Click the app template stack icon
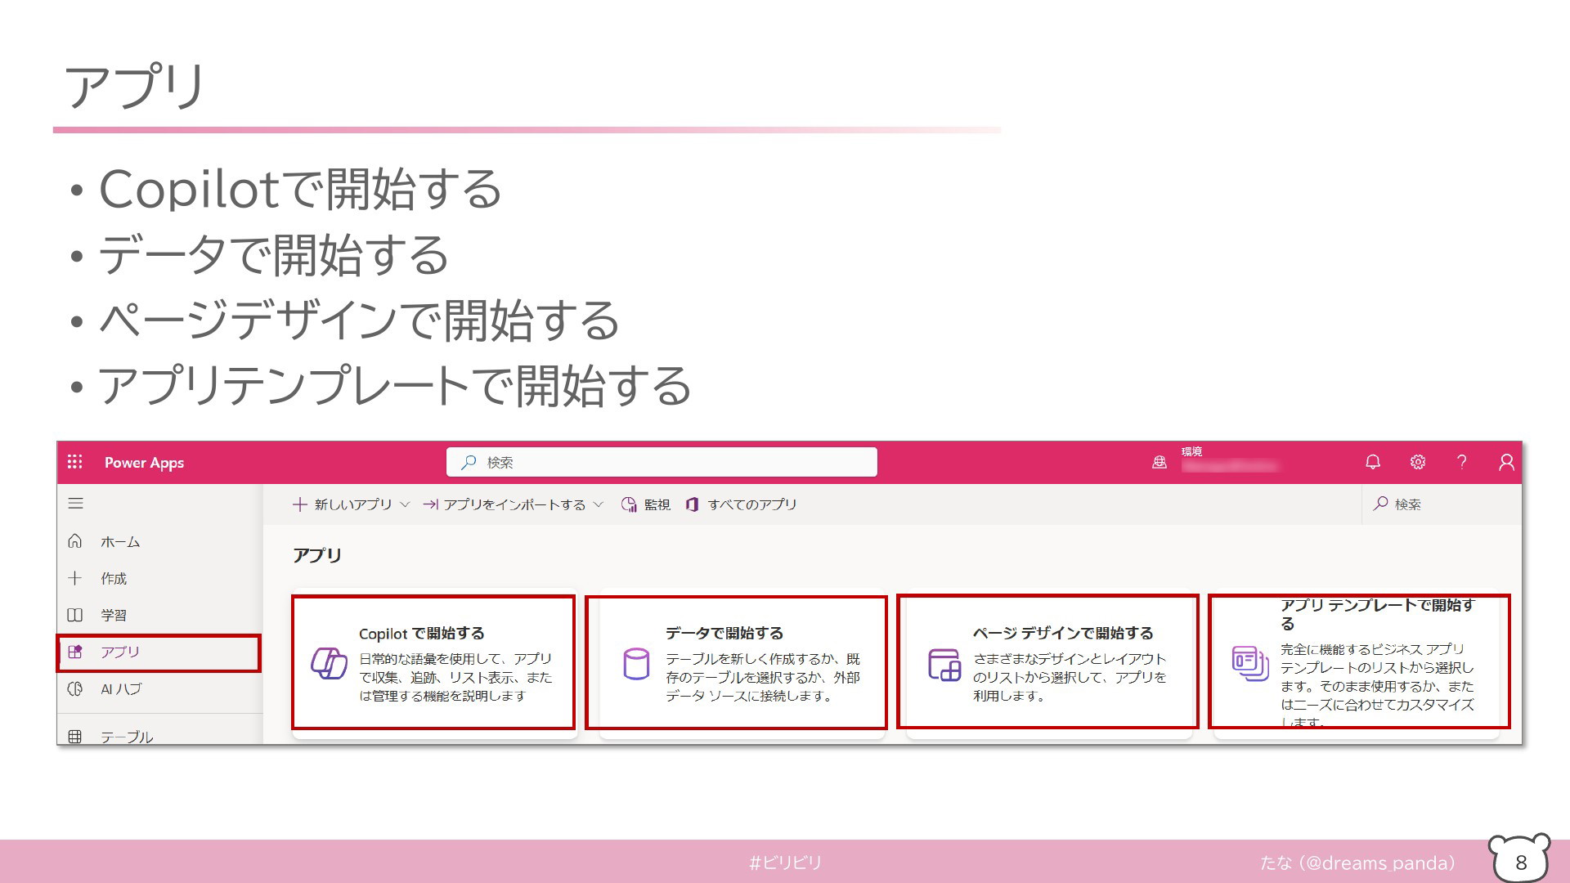 pos(1250,663)
